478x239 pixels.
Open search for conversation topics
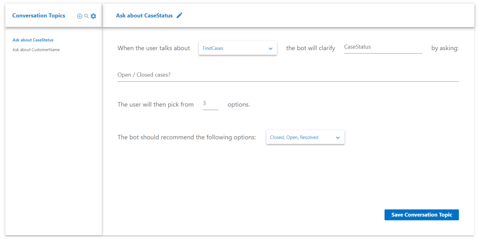(86, 16)
